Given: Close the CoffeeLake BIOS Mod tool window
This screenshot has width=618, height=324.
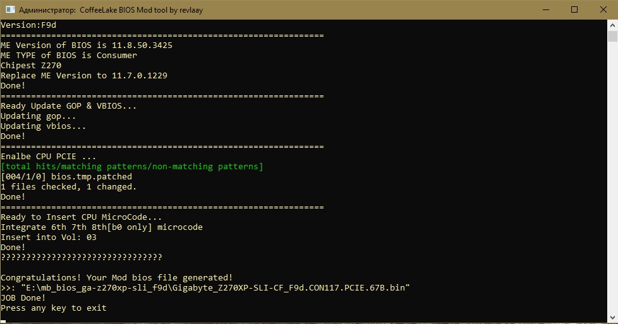Looking at the screenshot, I should coord(603,9).
